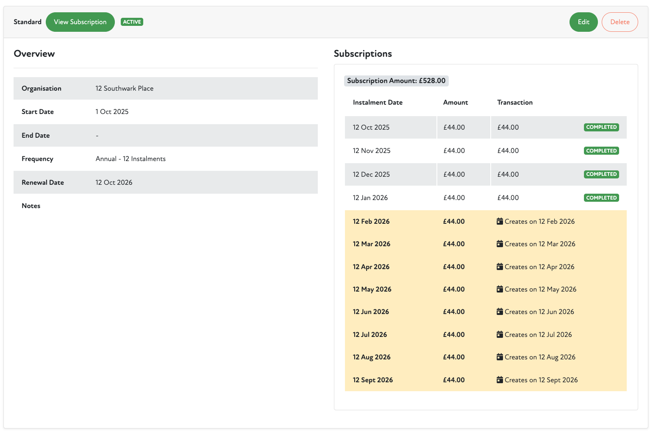Click the Instalment Date column header
This screenshot has width=653, height=434.
pyautogui.click(x=378, y=103)
